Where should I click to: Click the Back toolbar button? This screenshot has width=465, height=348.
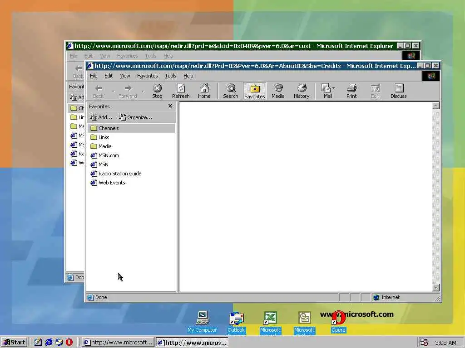(x=99, y=91)
